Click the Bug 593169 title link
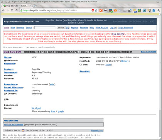Screen dimensions: 162x140 pos(12,52)
